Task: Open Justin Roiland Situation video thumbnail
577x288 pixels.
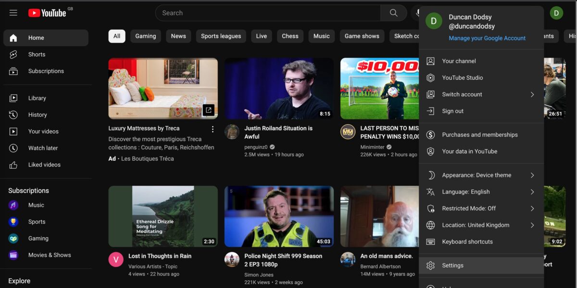Action: (279, 88)
